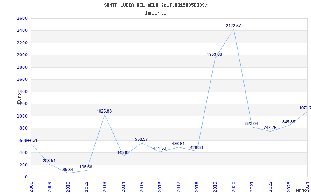Click the y-axis value 2000
Screen dimensions: 311x194
[x=22, y=55]
